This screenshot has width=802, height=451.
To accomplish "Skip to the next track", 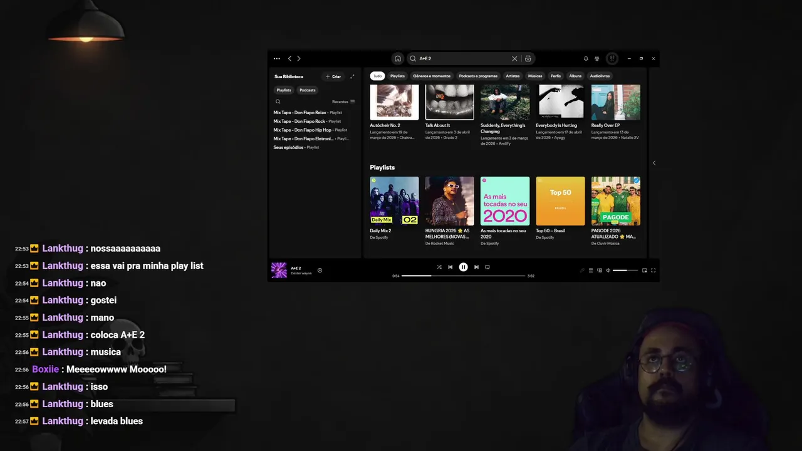I will [476, 267].
